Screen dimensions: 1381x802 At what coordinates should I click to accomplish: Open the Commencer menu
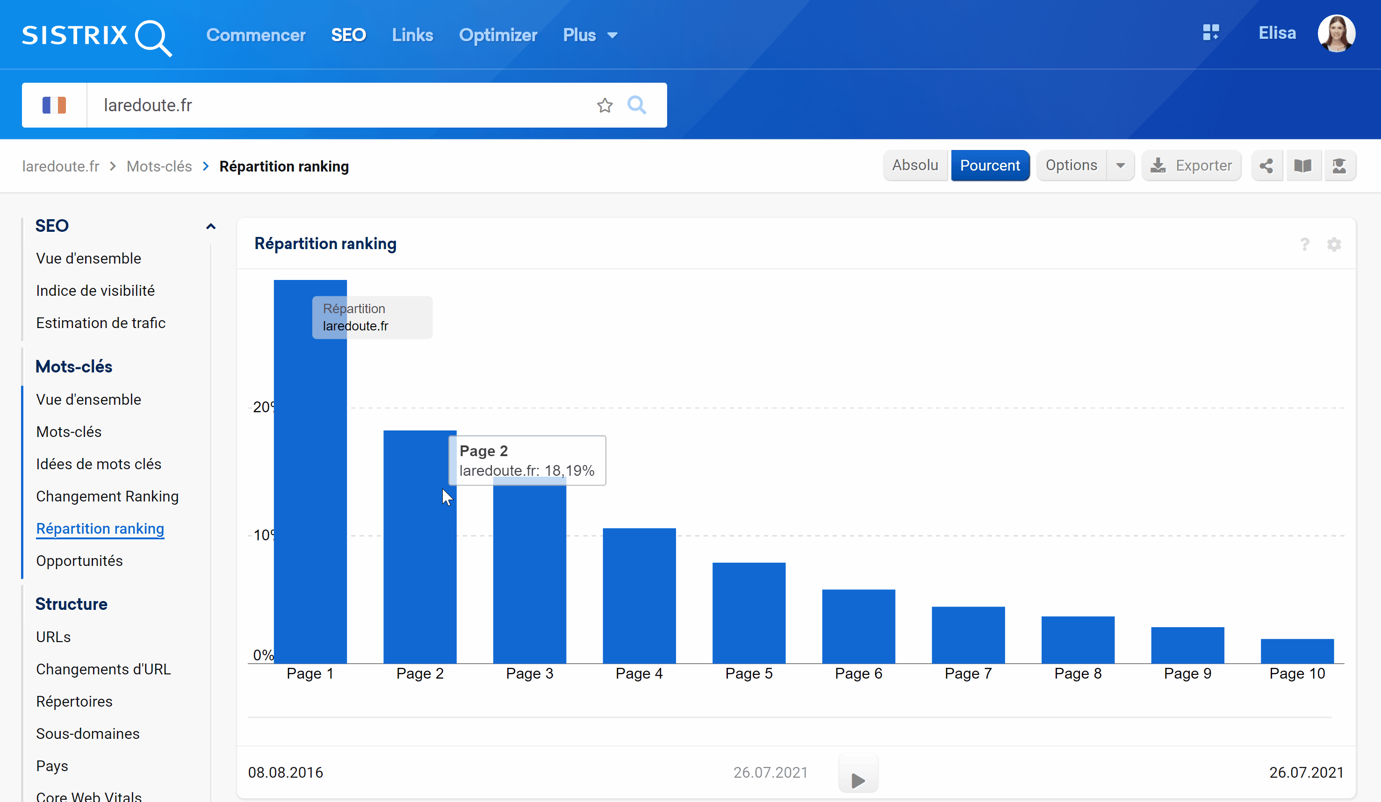[x=255, y=35]
